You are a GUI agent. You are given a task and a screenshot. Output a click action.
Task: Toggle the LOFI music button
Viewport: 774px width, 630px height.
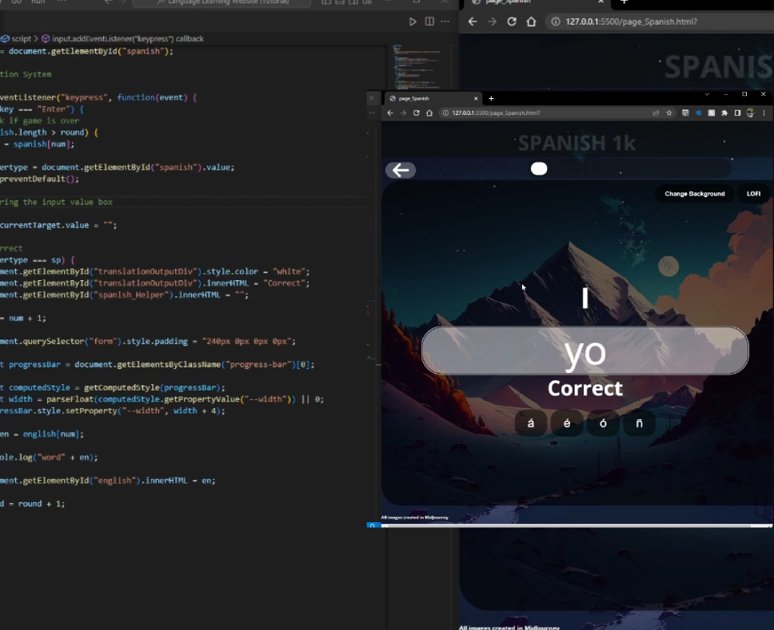[753, 194]
